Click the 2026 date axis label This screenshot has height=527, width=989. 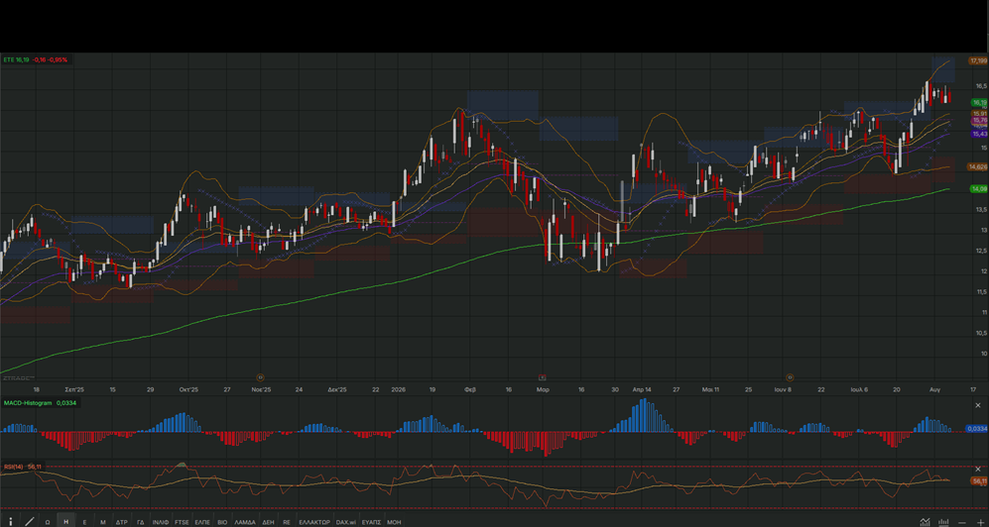pyautogui.click(x=399, y=389)
